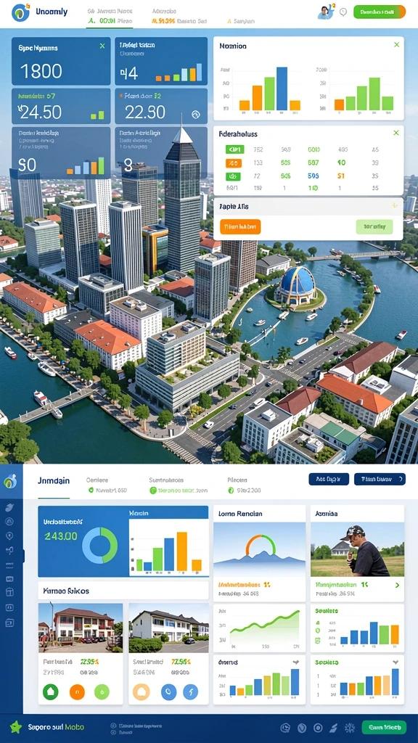The height and width of the screenshot is (743, 418).
Task: Close the Fiderahoiuss table panel
Action: (x=396, y=133)
